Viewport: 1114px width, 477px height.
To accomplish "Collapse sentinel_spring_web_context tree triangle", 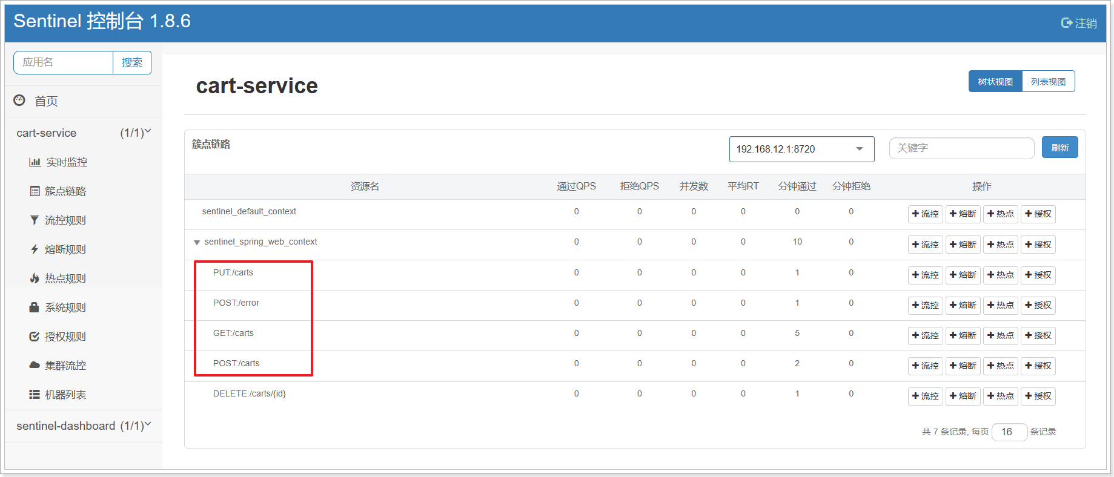I will click(x=197, y=243).
